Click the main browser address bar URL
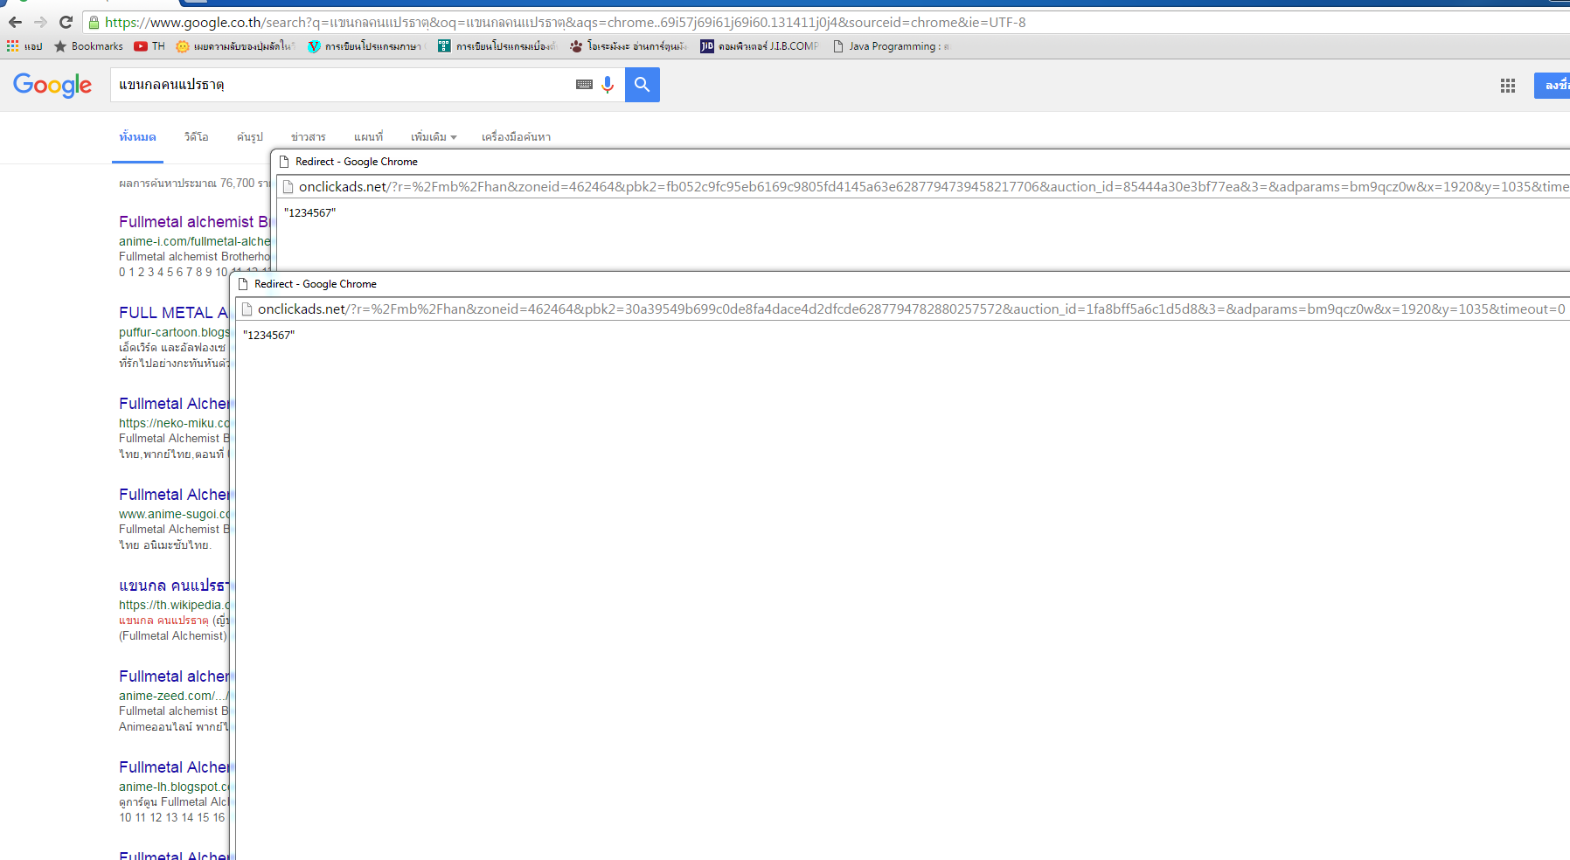Viewport: 1570px width, 860px height. pyautogui.click(x=565, y=23)
